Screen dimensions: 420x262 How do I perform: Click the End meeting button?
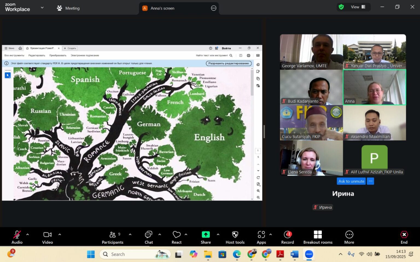coord(404,237)
